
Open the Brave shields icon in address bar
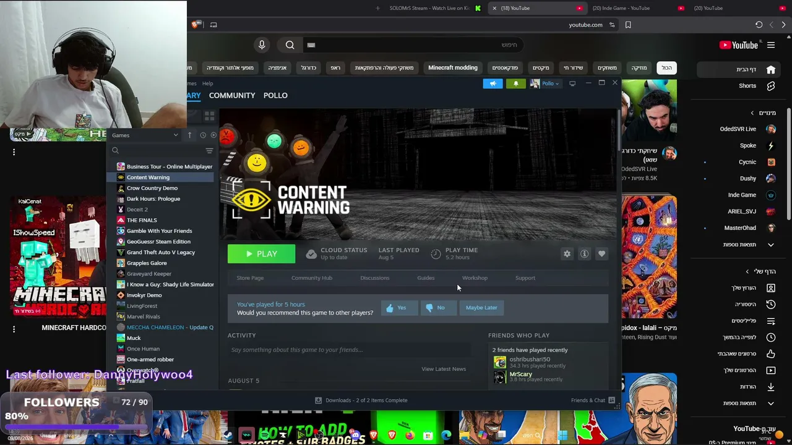196,25
